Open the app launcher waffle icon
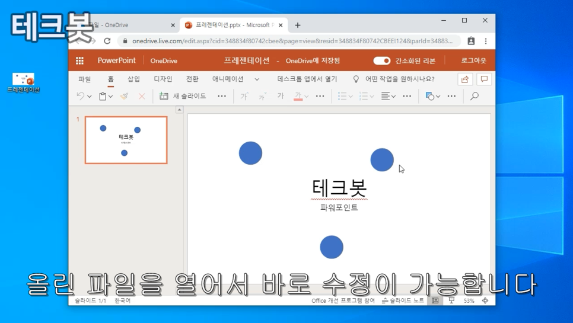The width and height of the screenshot is (573, 323). 79,60
